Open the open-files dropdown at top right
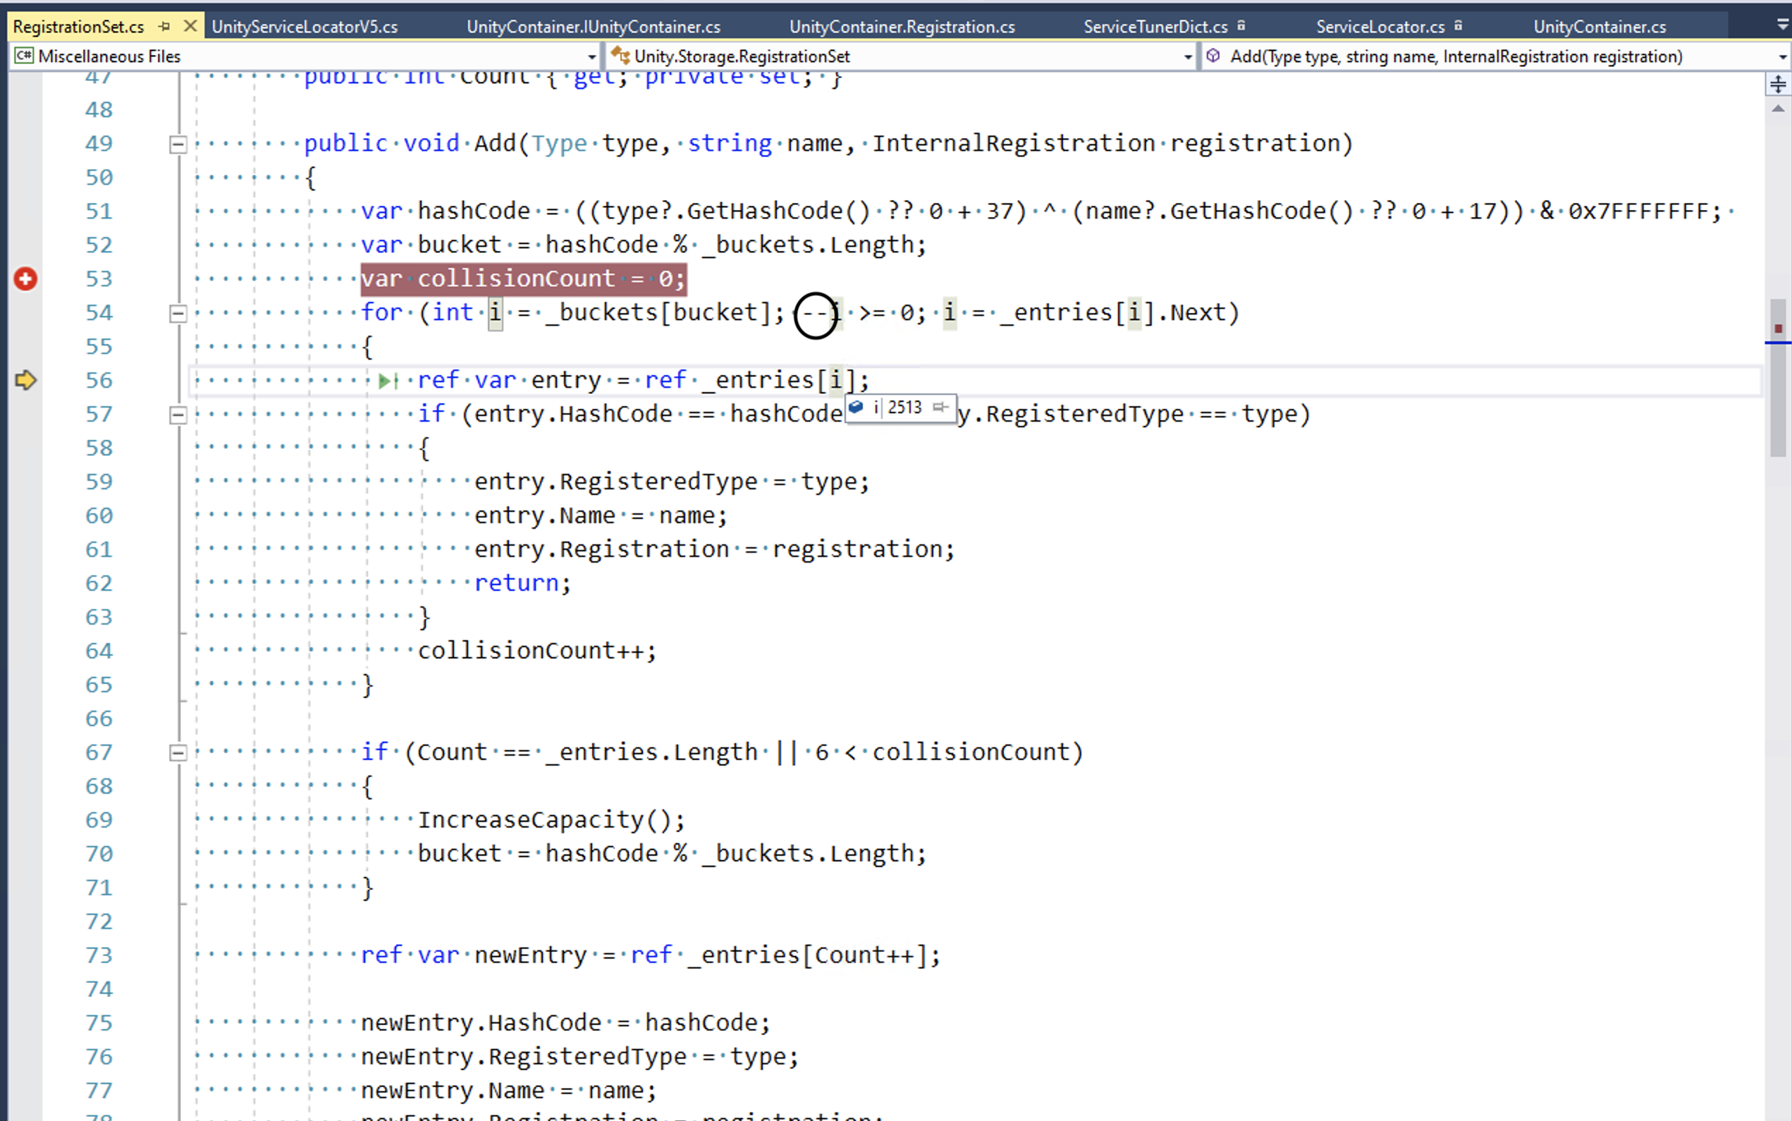The height and width of the screenshot is (1121, 1792). point(1781,25)
